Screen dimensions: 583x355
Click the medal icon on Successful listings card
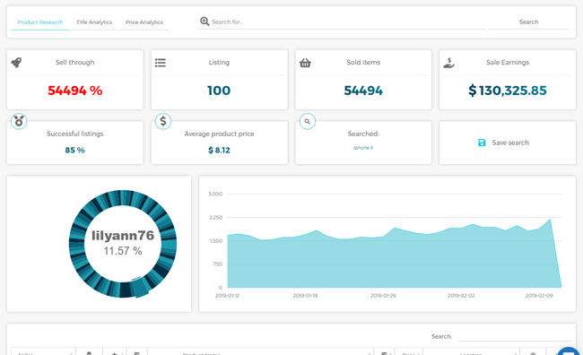(19, 121)
